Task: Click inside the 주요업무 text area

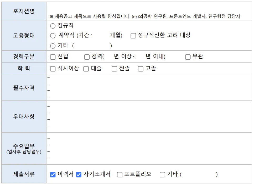Action: [x=149, y=148]
